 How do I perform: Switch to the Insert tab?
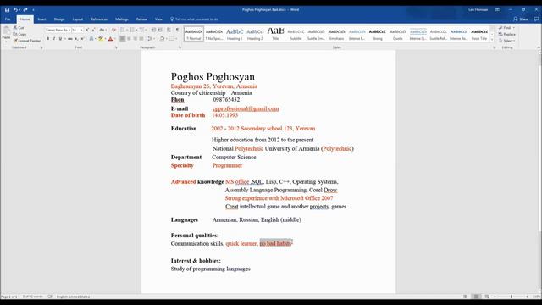41,19
